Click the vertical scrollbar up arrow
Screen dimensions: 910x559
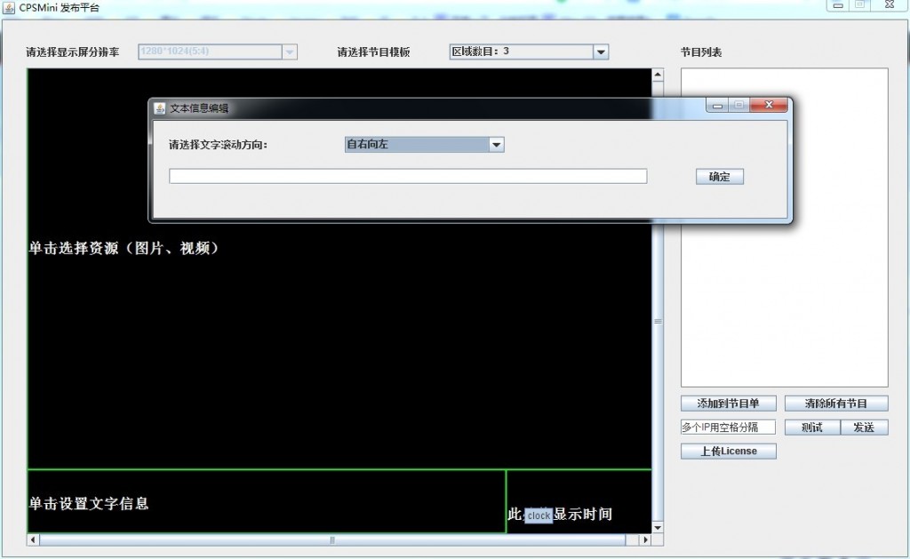click(656, 76)
